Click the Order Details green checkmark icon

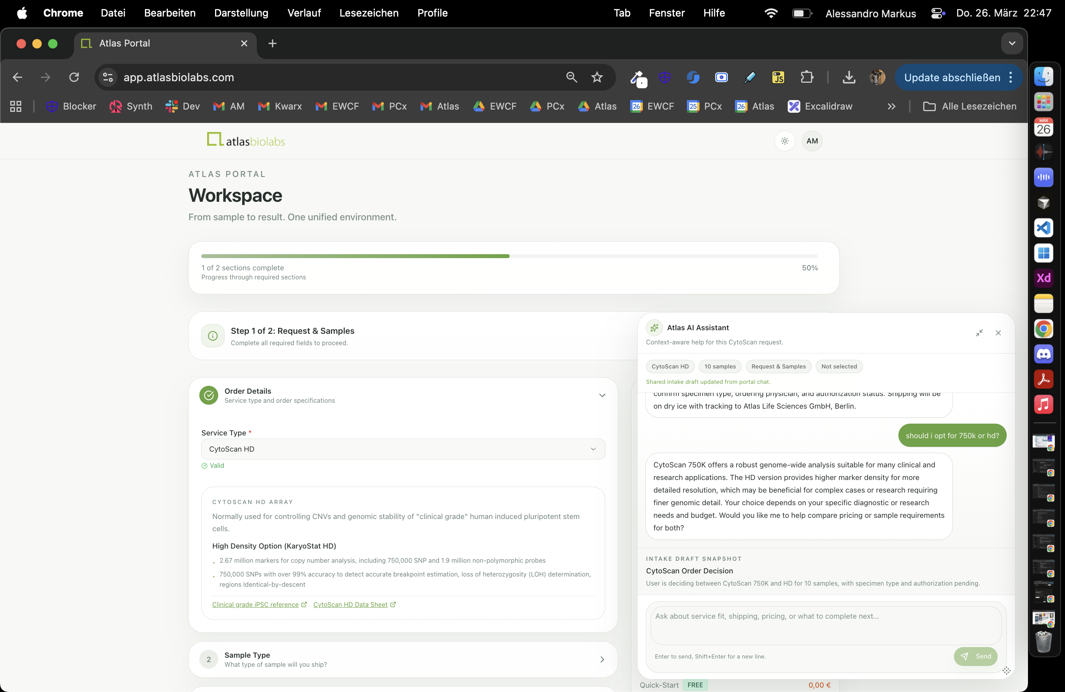click(x=208, y=395)
